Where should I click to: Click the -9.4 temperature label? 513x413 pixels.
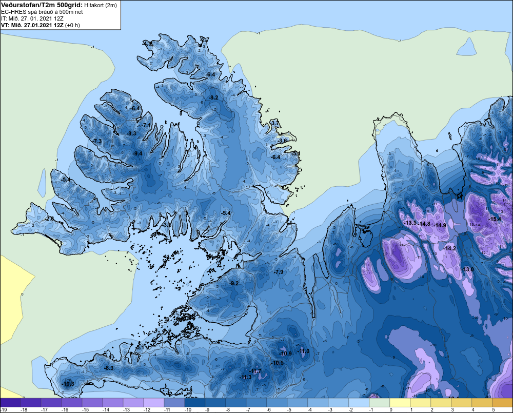[137, 154]
